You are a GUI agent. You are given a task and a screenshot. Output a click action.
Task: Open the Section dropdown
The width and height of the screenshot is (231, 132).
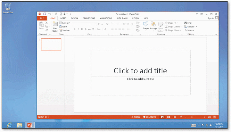point(65,30)
